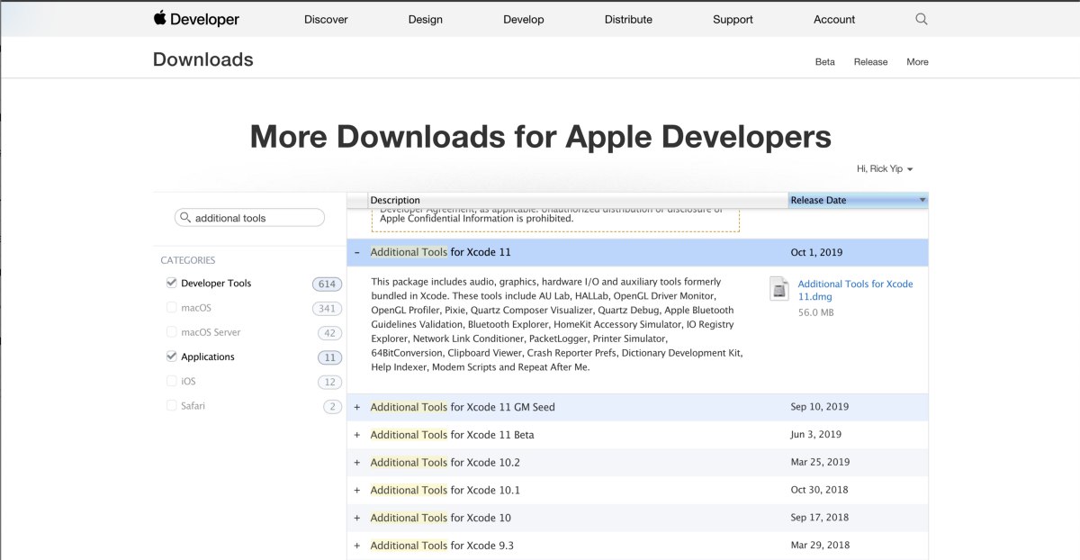Expand Additional Tools for Xcode 11 GM Seed
The width and height of the screenshot is (1080, 560).
pos(357,407)
